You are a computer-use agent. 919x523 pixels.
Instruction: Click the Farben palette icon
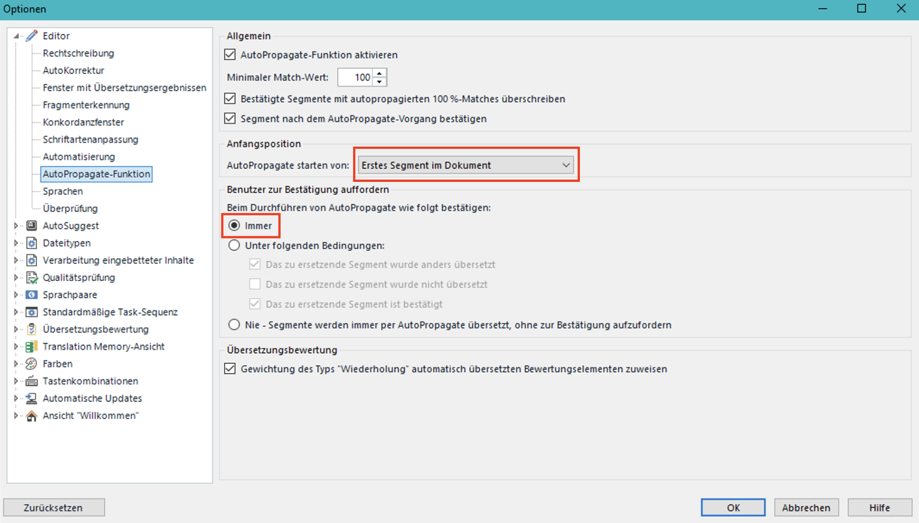[31, 364]
